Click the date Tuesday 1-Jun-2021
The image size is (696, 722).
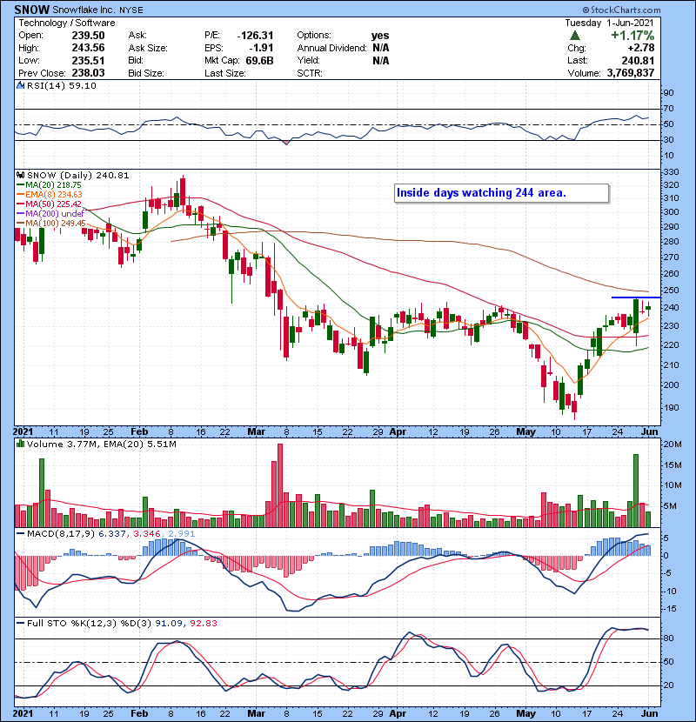click(609, 23)
